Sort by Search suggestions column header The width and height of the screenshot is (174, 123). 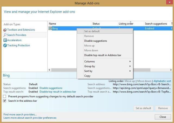tap(157, 24)
